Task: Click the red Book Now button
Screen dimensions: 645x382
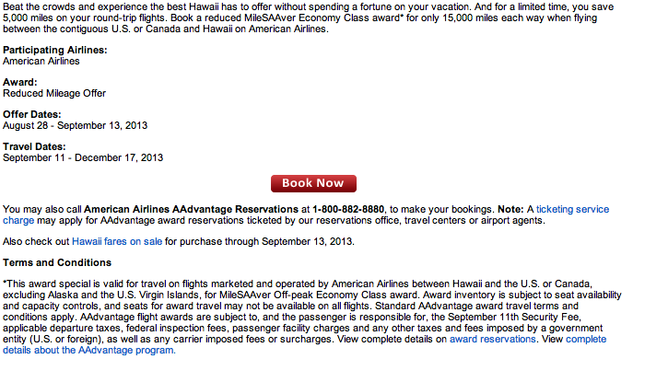Action: point(313,183)
